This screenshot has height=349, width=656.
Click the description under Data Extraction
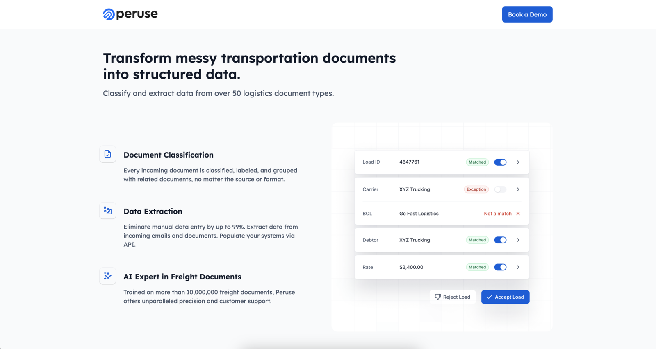pyautogui.click(x=211, y=236)
